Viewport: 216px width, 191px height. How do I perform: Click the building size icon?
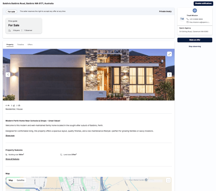(6, 155)
